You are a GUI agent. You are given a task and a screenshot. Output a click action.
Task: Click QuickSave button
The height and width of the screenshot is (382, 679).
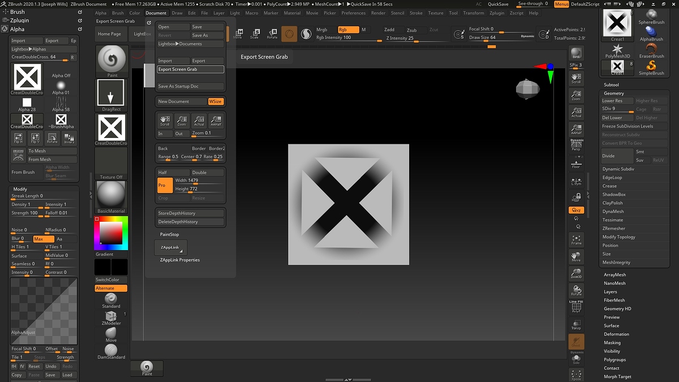[x=498, y=4]
